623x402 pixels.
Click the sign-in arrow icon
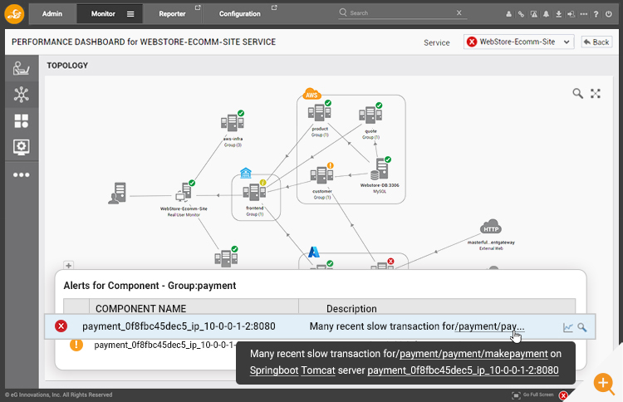pyautogui.click(x=571, y=14)
